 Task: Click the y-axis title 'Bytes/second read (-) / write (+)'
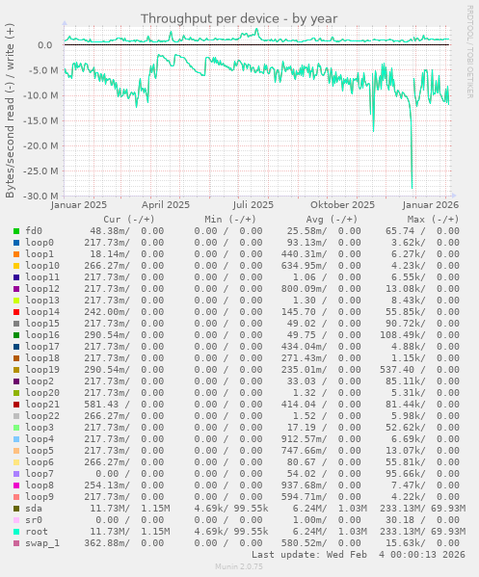coord(10,111)
